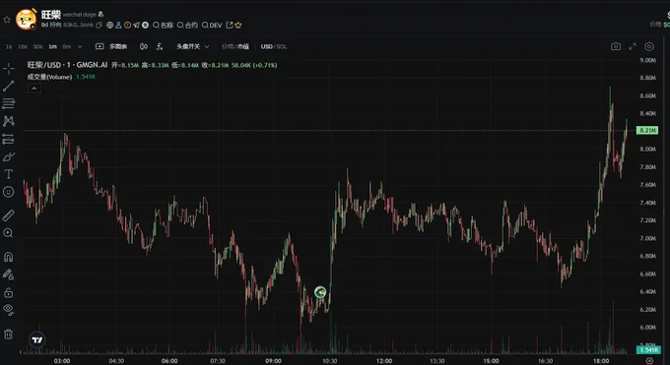Select the 1s timeframe
670x365 pixels.
point(9,46)
